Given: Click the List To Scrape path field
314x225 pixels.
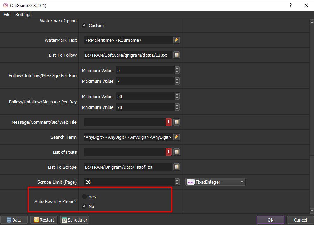Looking at the screenshot, I should pos(128,167).
